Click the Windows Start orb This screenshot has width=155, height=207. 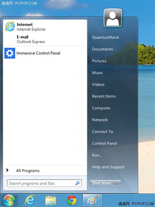pos(9,200)
